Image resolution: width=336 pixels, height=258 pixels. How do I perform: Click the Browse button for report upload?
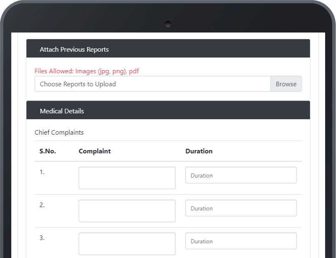click(x=286, y=84)
